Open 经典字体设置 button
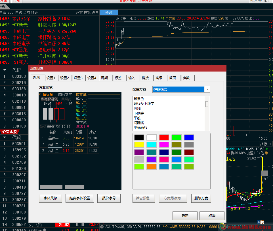This screenshot has width=273, height=231. click(80, 198)
